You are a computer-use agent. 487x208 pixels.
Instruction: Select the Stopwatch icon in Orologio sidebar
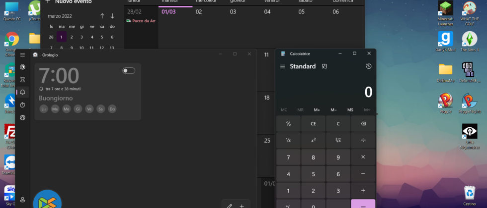click(22, 105)
